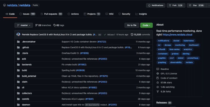Open the green Code dropdown button

click(146, 25)
